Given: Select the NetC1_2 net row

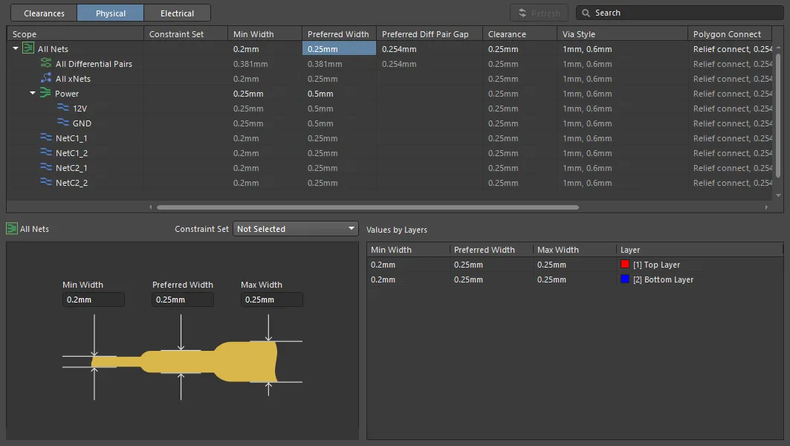Looking at the screenshot, I should (x=71, y=153).
